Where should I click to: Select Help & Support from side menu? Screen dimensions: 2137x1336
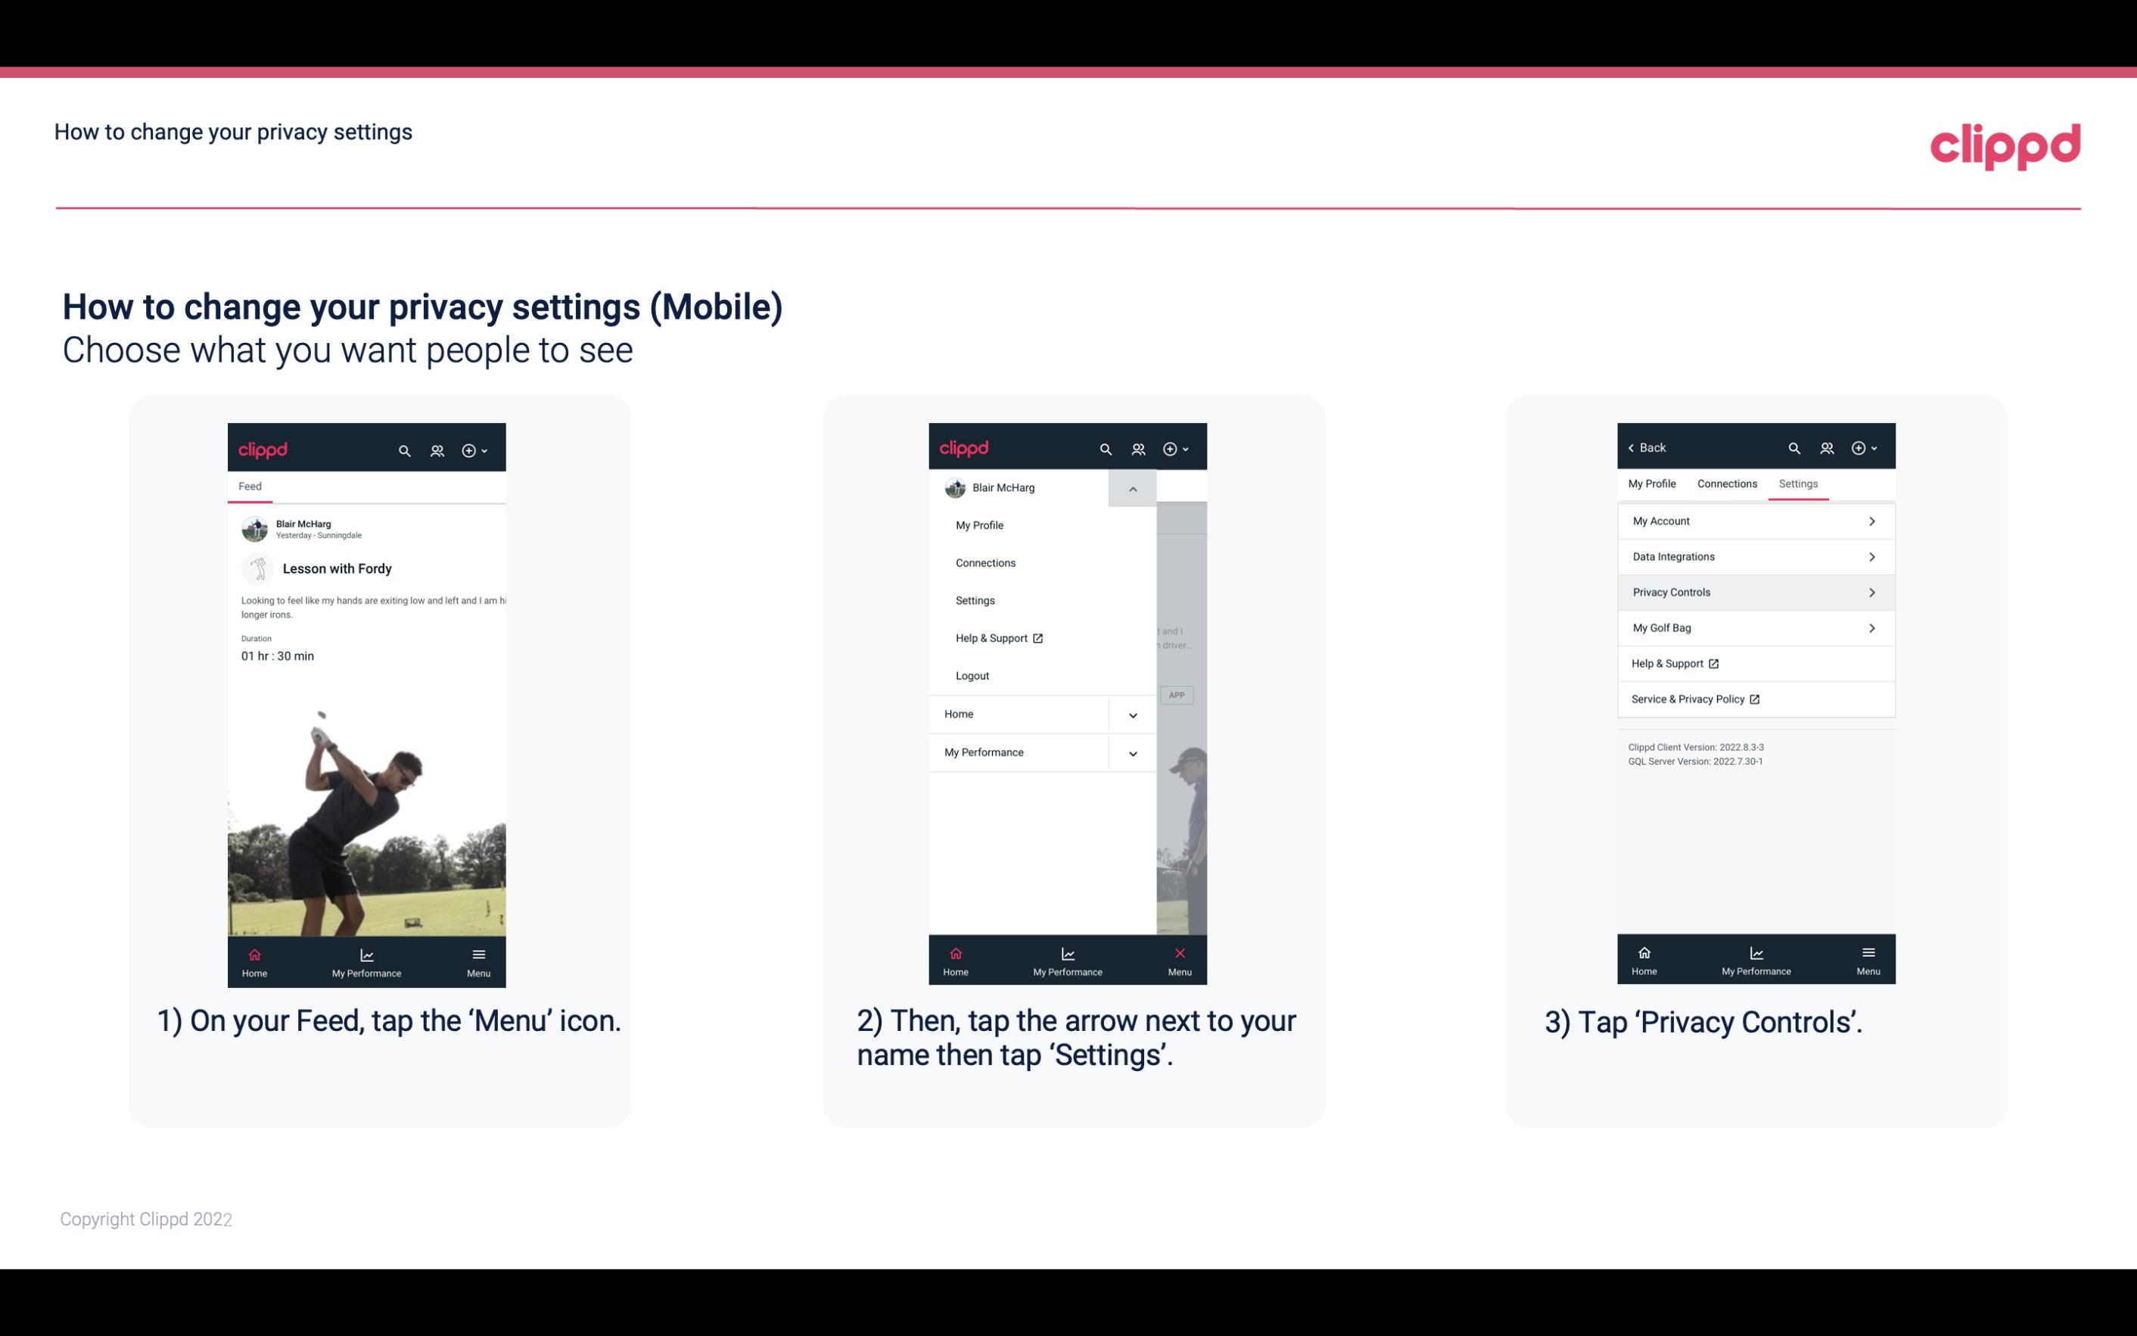pyautogui.click(x=997, y=637)
